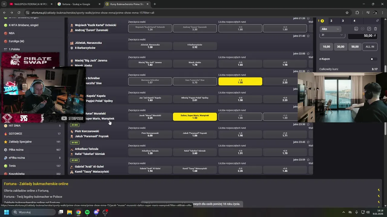Select Maciej "Big Jack" Jarema 1.82 odds
The width and height of the screenshot is (387, 217).
(x=150, y=64)
